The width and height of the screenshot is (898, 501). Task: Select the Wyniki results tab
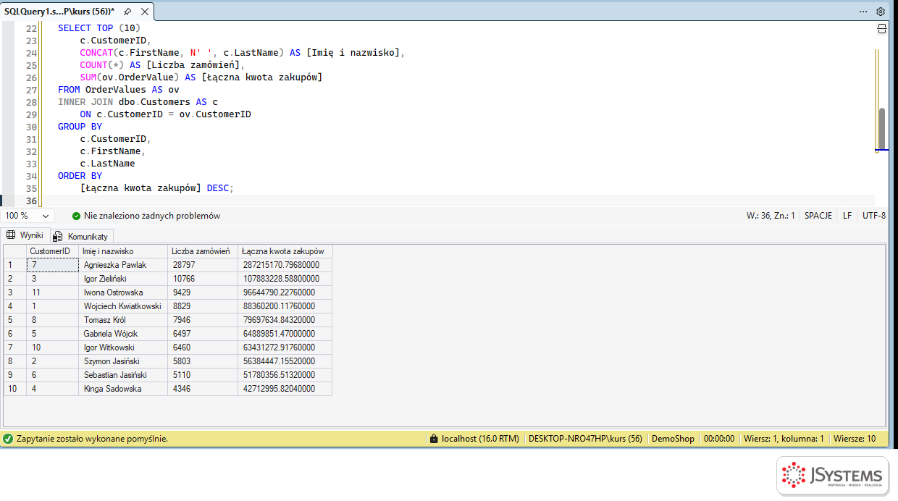[25, 235]
